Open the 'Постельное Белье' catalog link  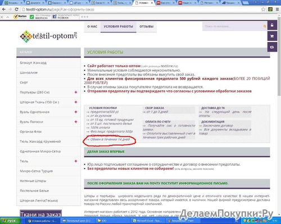34,191
